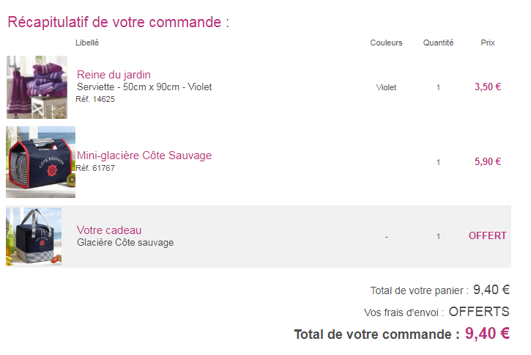Click the Réf. 61767 reference text
Viewport: 531px width, 355px height.
click(x=95, y=168)
